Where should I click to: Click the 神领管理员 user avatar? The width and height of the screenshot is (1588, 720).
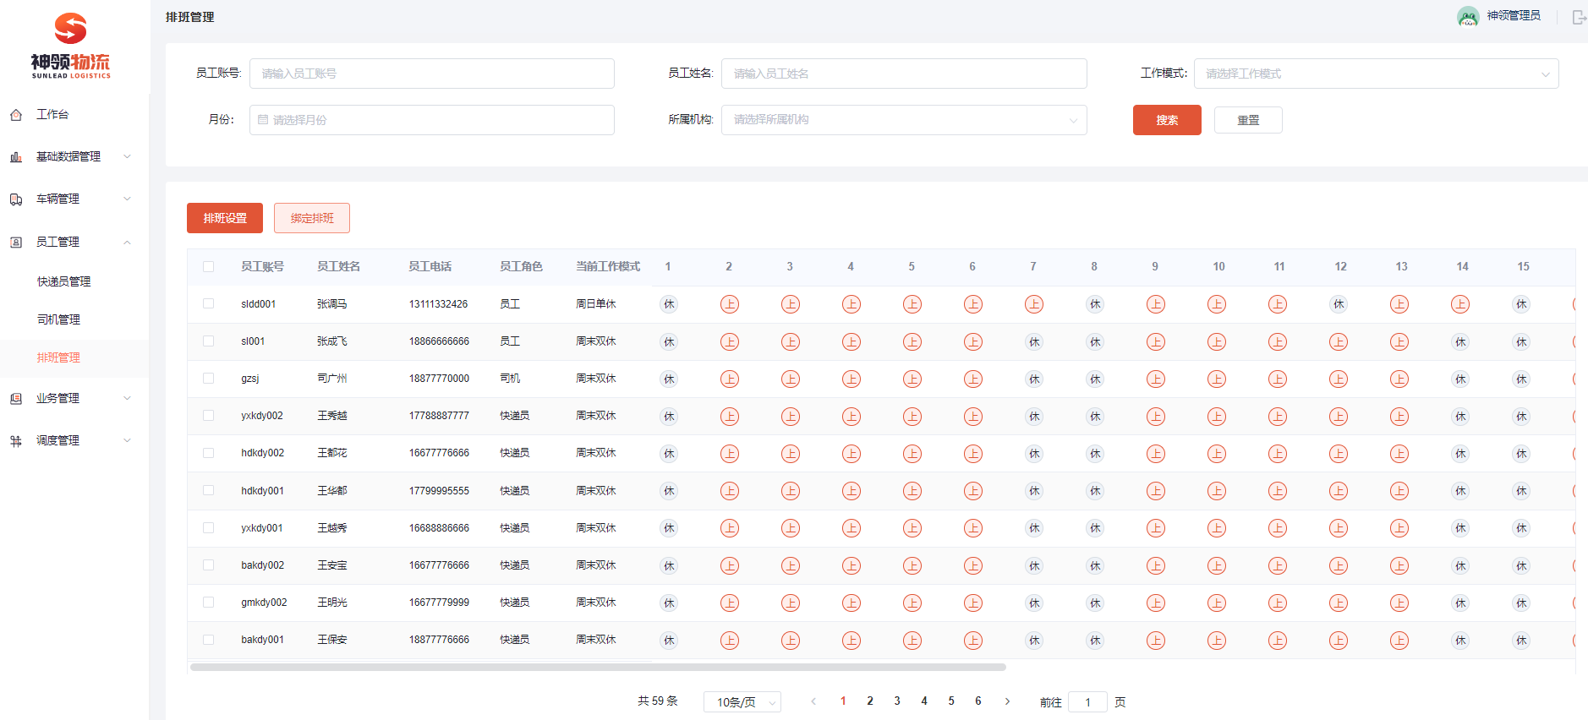1468,16
